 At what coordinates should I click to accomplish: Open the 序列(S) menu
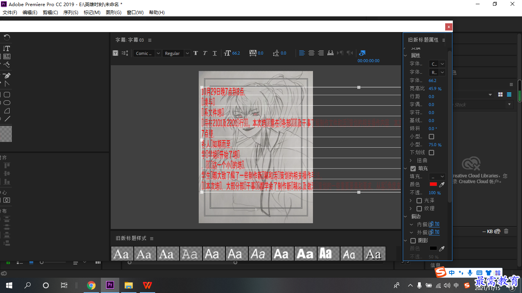(x=71, y=13)
